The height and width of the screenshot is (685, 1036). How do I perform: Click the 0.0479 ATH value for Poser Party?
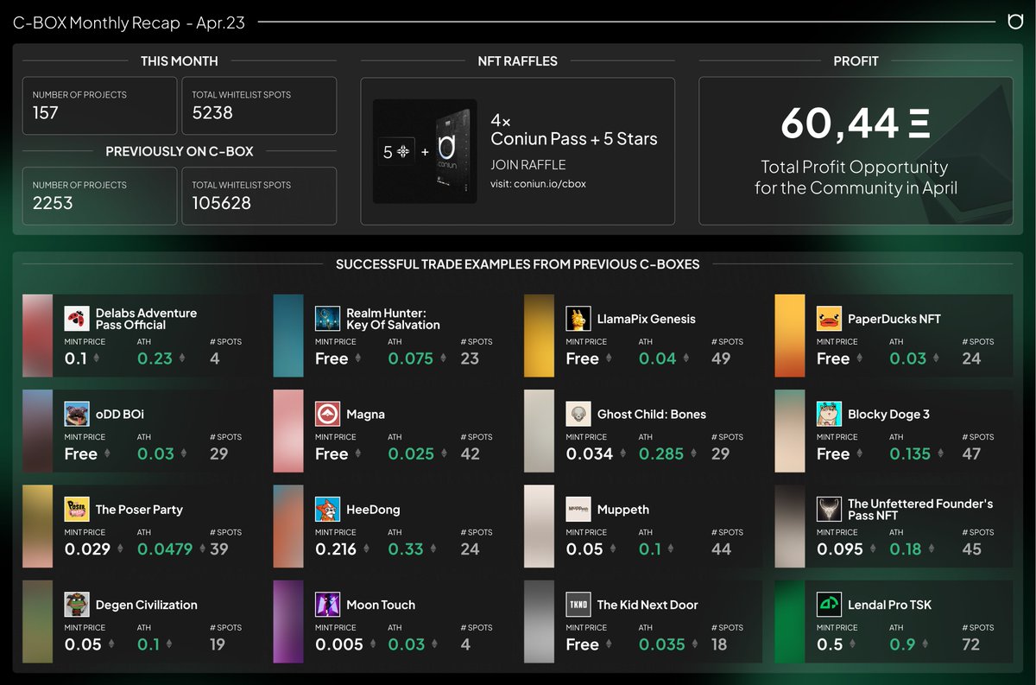pos(165,549)
